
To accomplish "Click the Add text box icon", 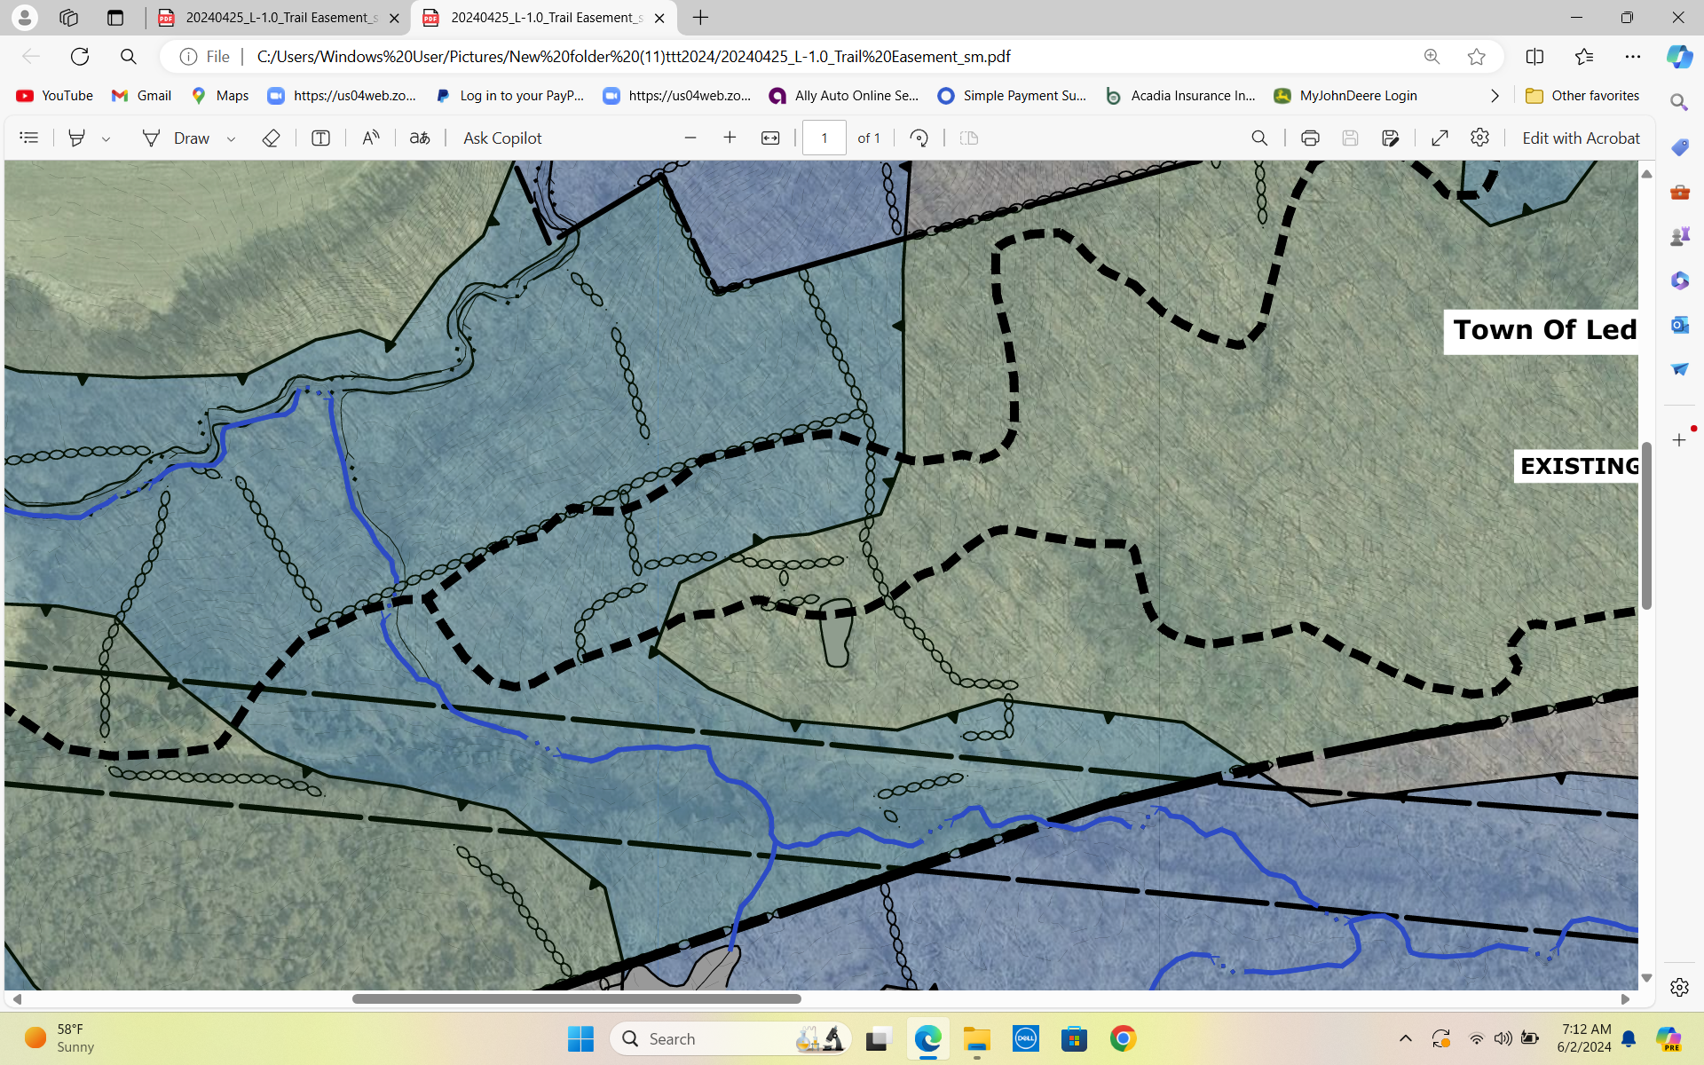I will click(320, 138).
